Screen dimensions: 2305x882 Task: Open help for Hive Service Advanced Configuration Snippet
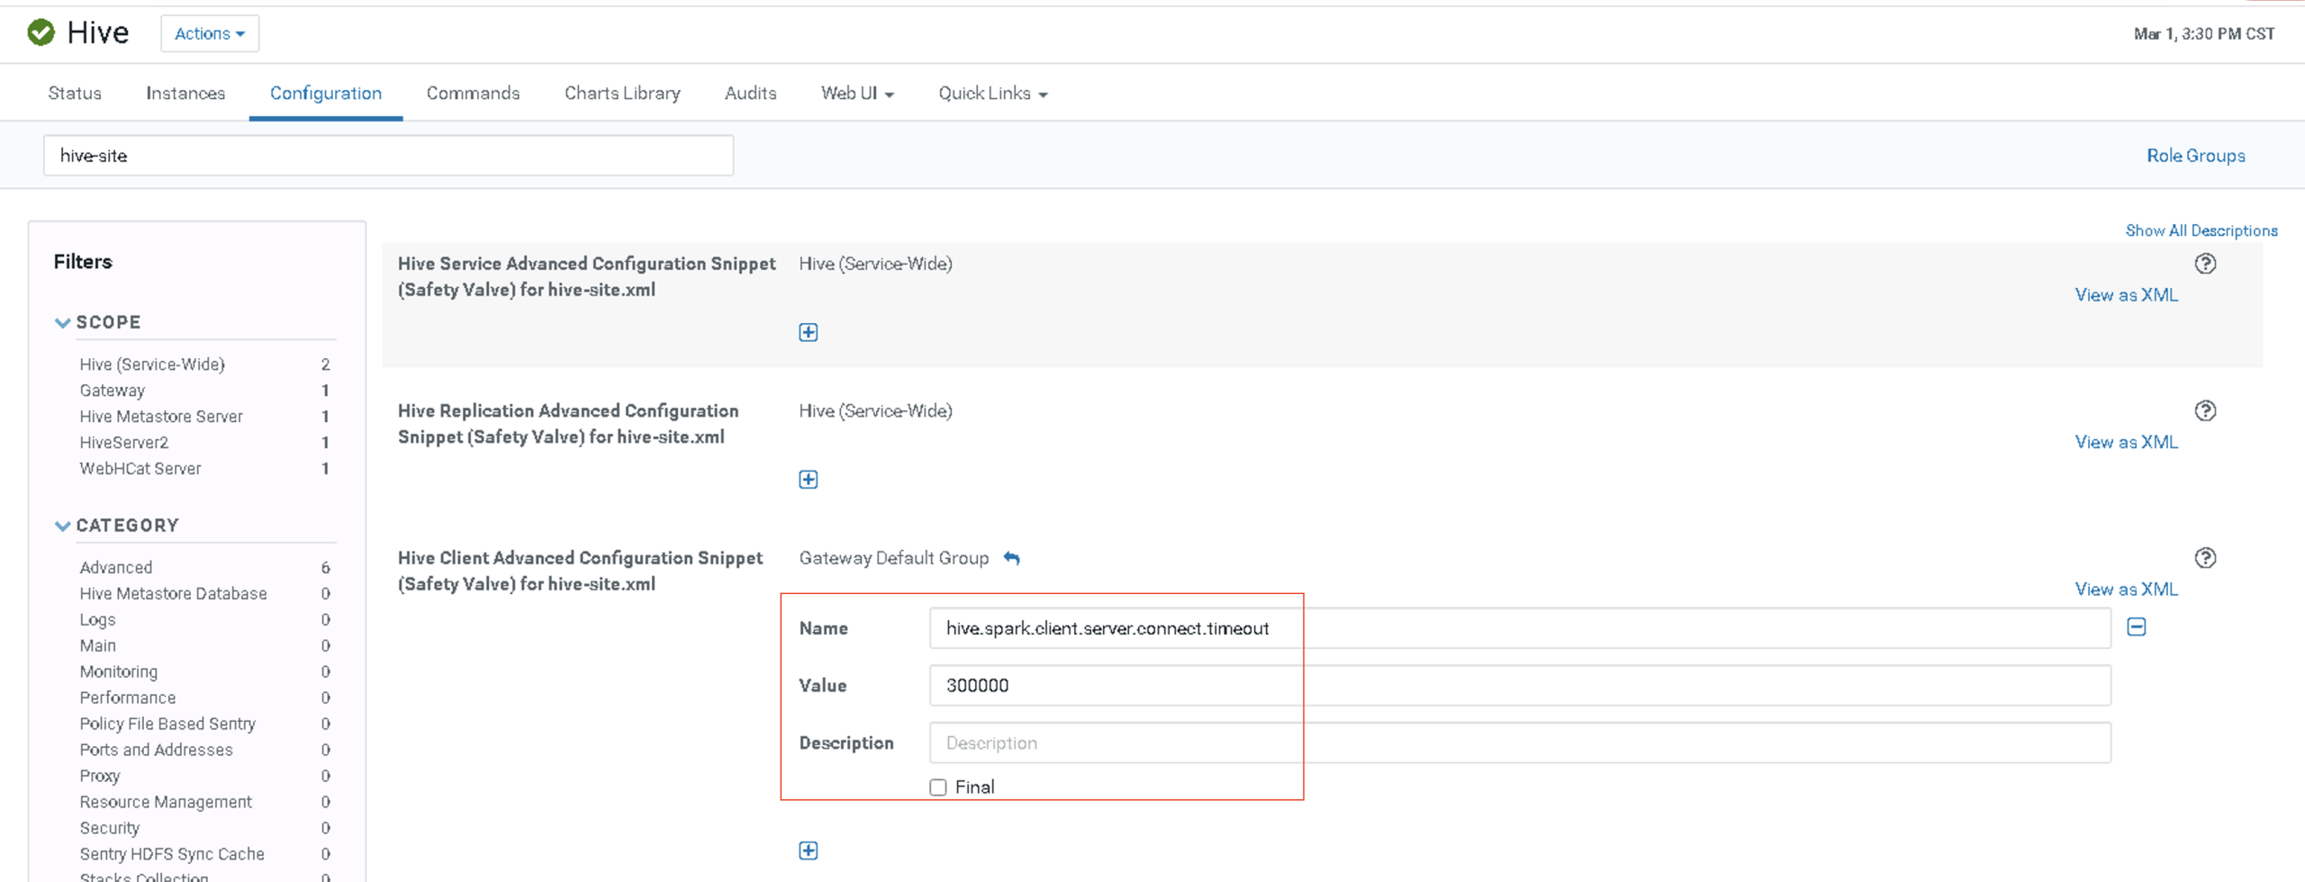[2206, 263]
